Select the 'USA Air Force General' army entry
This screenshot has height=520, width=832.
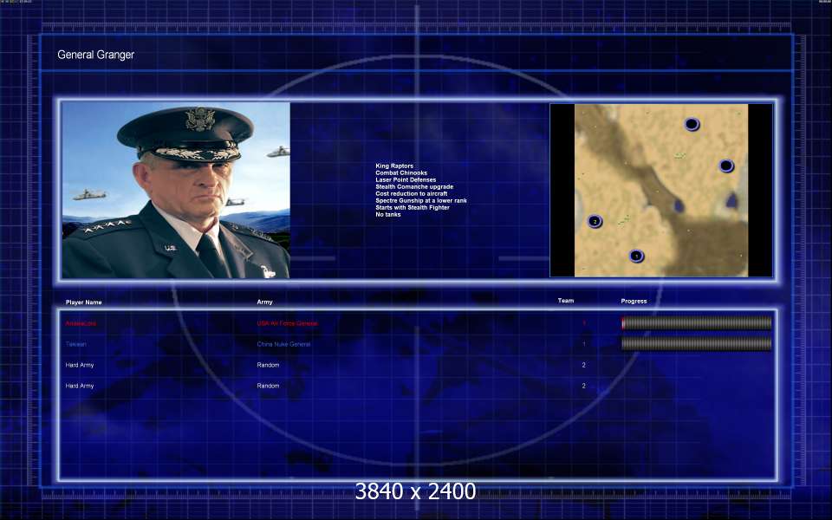tap(287, 323)
